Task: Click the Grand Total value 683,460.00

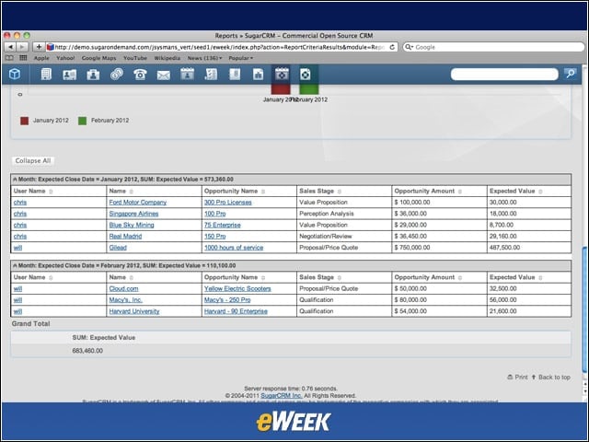Action: coord(87,351)
